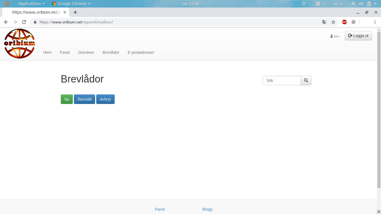Open the Applications menu
Screen dimensions: 381x214
pyautogui.click(x=32, y=4)
